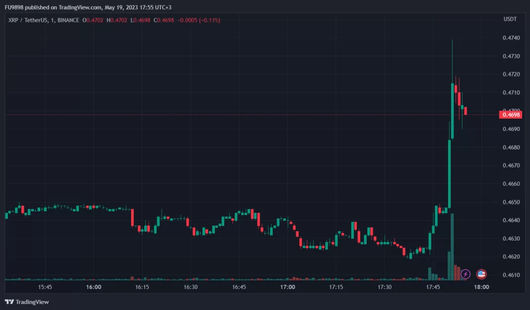This screenshot has width=530, height=310.
Task: Click the purple lightning event icon
Action: pos(465,274)
